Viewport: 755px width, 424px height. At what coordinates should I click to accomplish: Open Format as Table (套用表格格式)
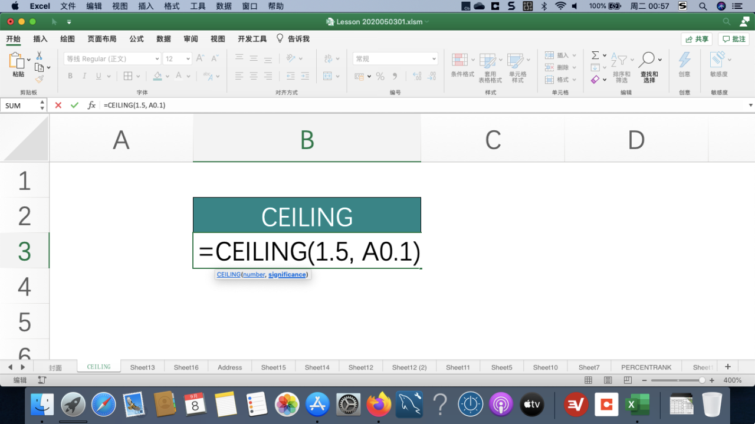coord(490,67)
